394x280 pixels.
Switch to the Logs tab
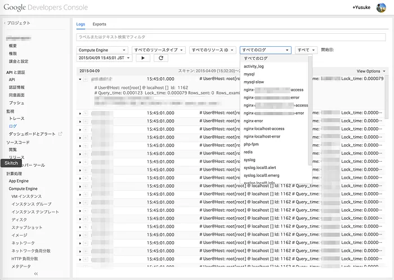(80, 24)
